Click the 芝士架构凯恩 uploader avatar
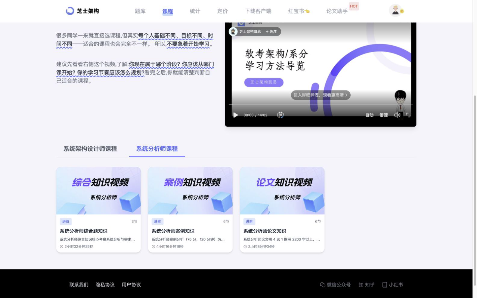The height and width of the screenshot is (298, 477). pos(233,32)
